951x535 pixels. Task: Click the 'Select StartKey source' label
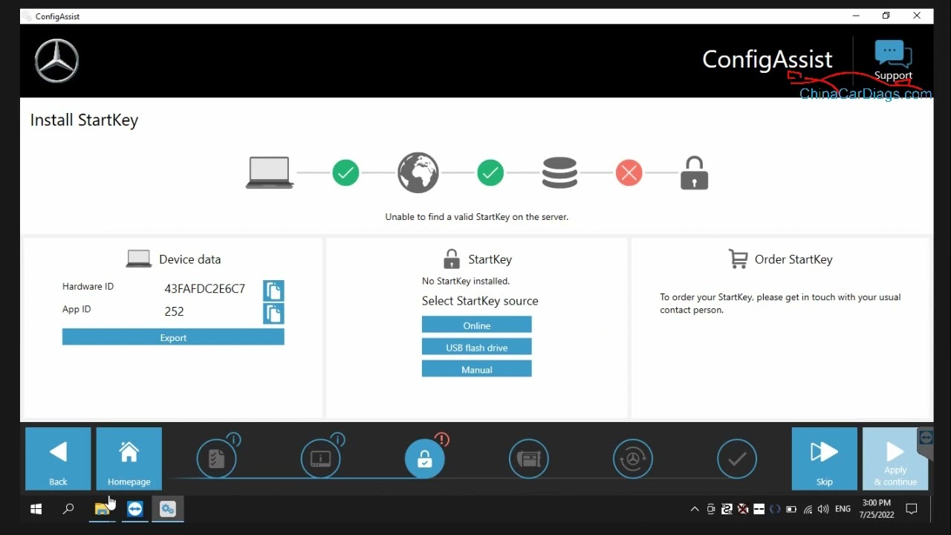(480, 301)
